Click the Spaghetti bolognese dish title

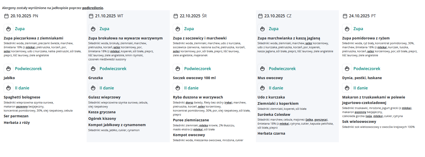22,97
